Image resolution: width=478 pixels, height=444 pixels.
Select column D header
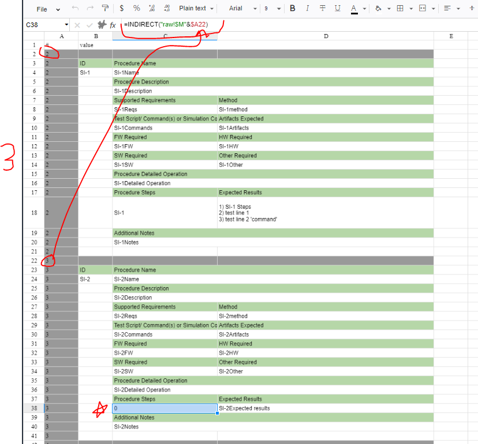click(326, 36)
